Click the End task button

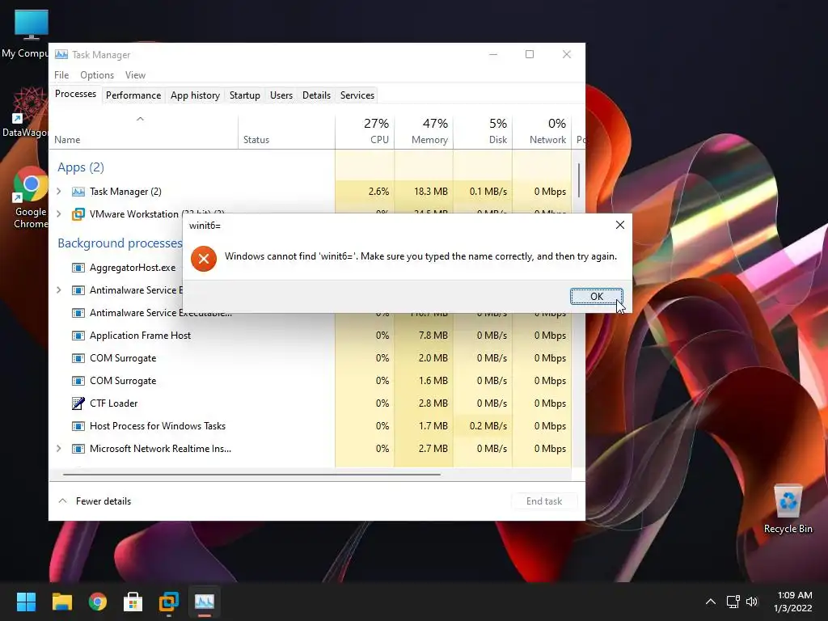(x=544, y=501)
